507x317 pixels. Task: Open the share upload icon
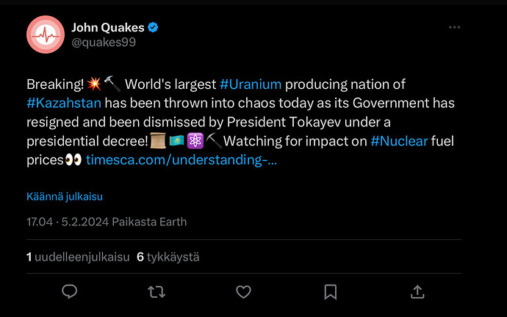[417, 292]
